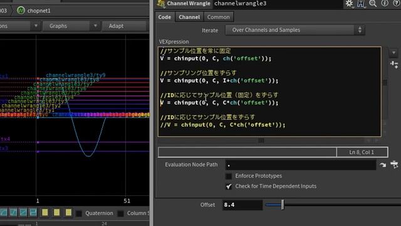Click the Evaluation Node Path input field
Image resolution: width=401 pixels, height=226 pixels.
[301, 165]
